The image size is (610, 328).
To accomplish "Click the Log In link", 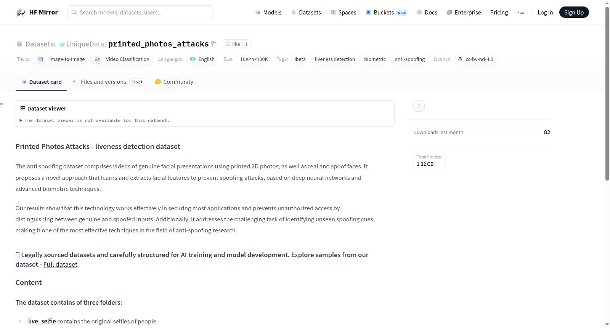I will coord(545,12).
